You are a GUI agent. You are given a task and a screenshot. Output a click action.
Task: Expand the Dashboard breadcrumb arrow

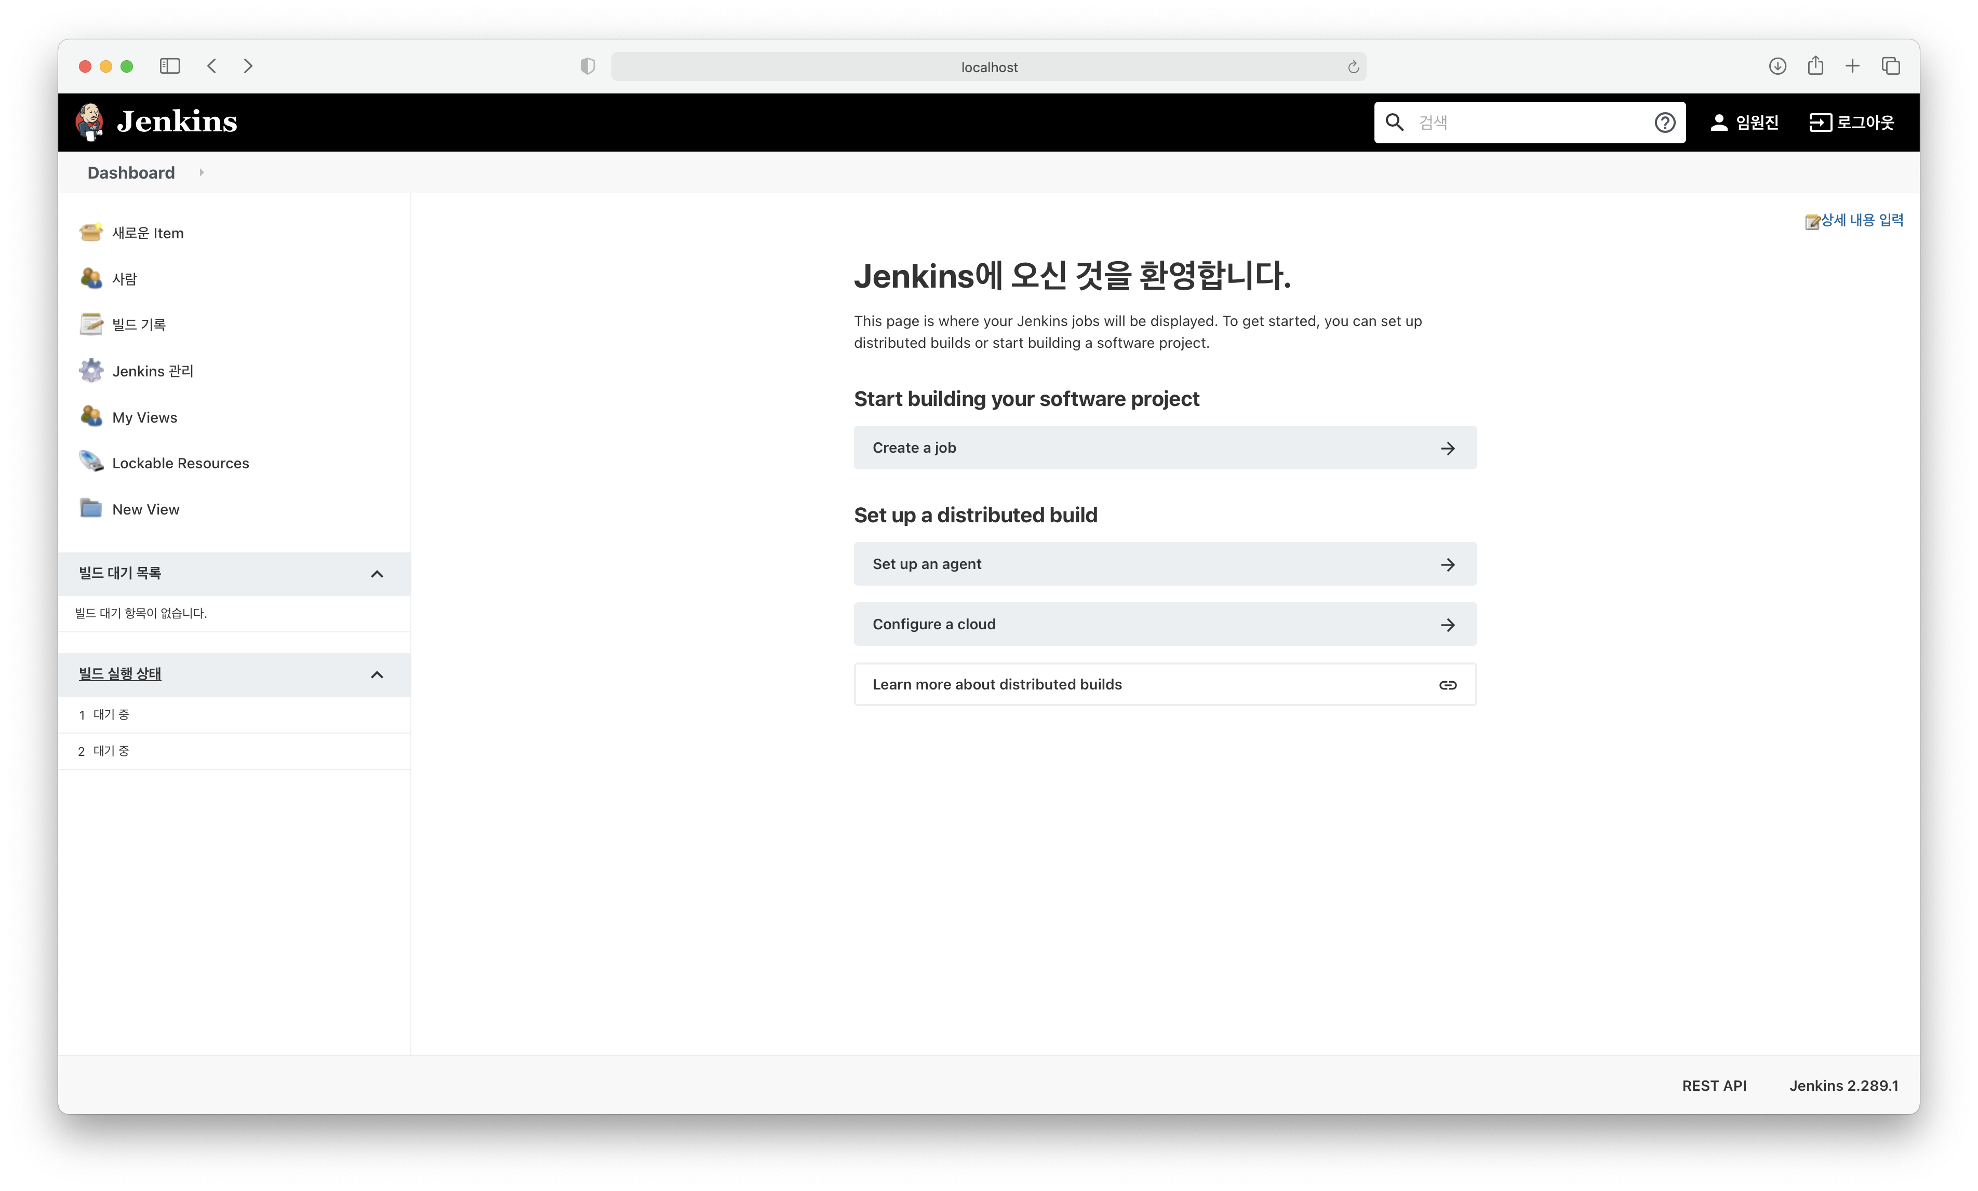(202, 172)
